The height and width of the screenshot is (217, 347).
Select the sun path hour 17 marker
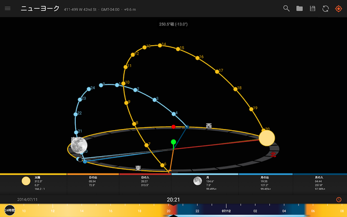(x=217, y=72)
